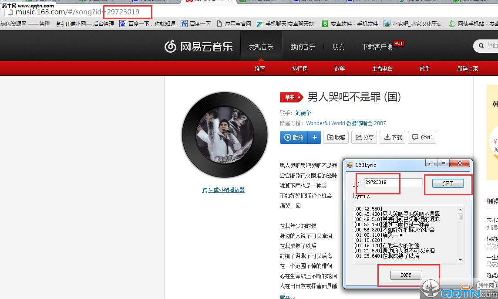This screenshot has width=498, height=299.
Task: Click the ID field in 163Lyric
Action: coord(393,183)
